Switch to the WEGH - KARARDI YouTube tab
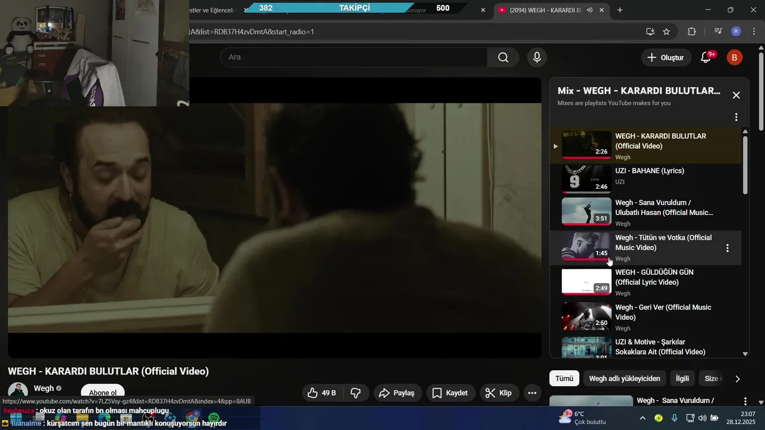The height and width of the screenshot is (430, 765). 545,10
